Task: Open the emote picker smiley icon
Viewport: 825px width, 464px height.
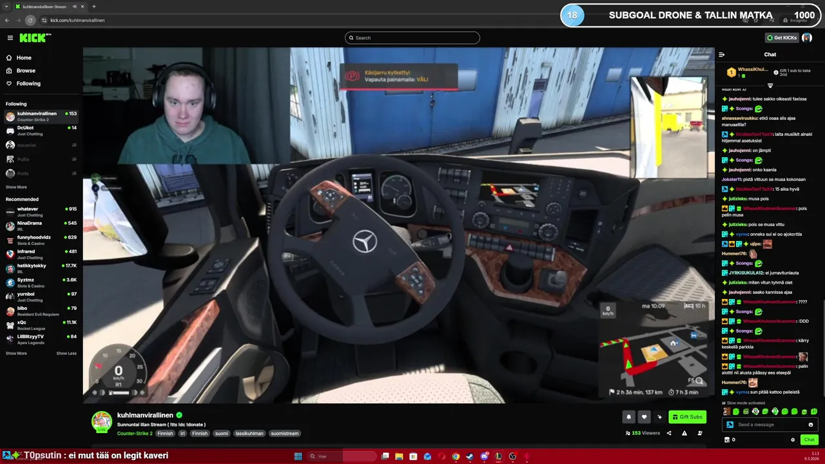Action: 811,425
